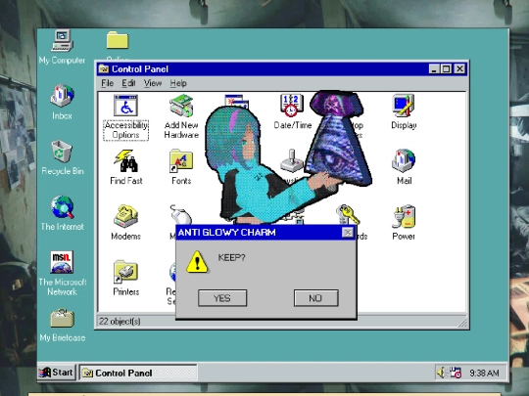Viewport: 529px width, 396px height.
Task: Click the Control Panel title bar icon
Action: coord(104,69)
